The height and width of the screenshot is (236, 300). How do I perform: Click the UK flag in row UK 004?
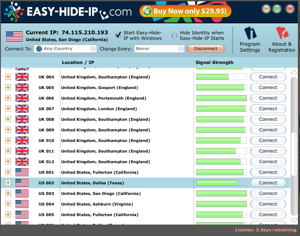[22, 77]
